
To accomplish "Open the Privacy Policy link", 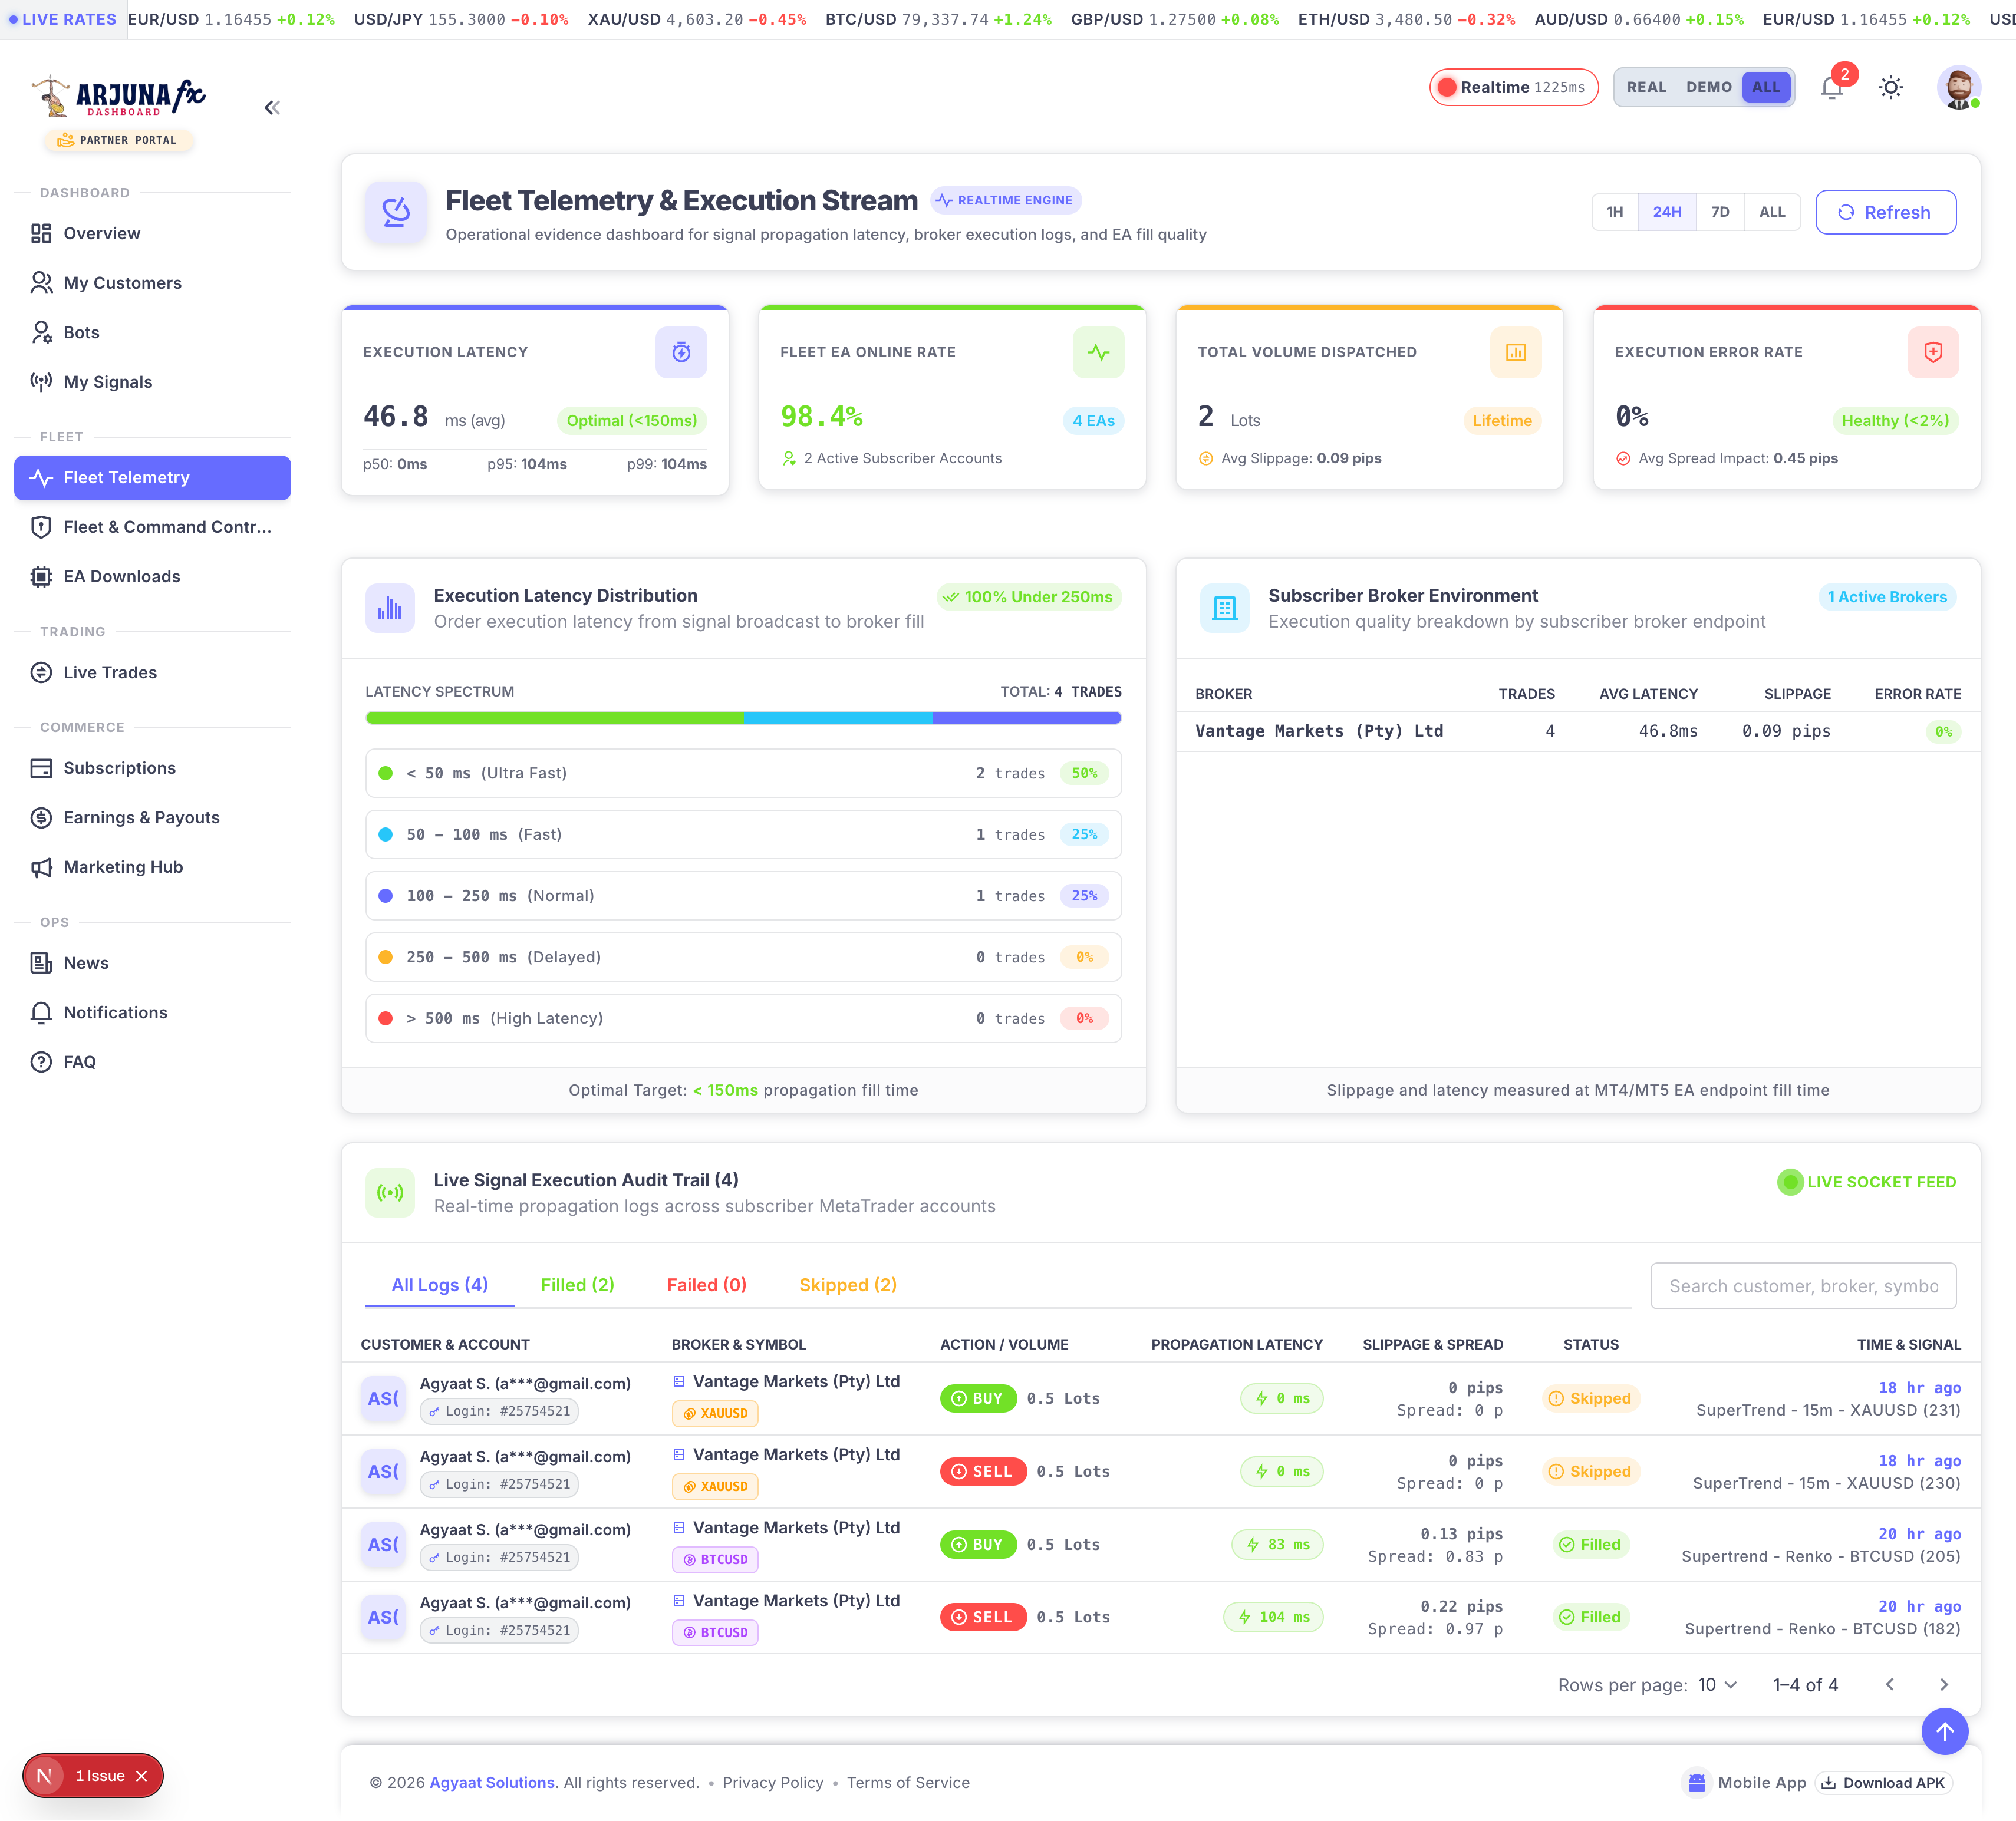I will [772, 1782].
